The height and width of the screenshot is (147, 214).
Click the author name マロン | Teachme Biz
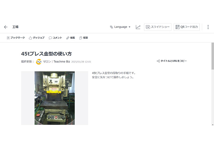(56, 61)
